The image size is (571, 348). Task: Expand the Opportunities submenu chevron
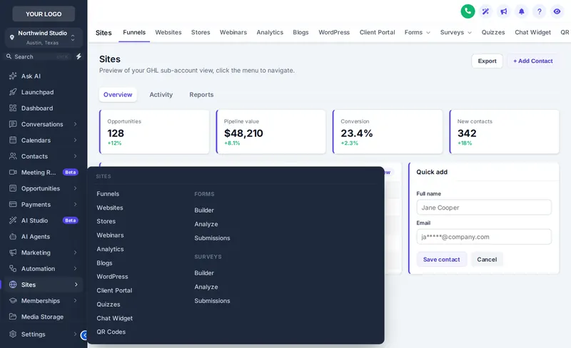(x=76, y=188)
